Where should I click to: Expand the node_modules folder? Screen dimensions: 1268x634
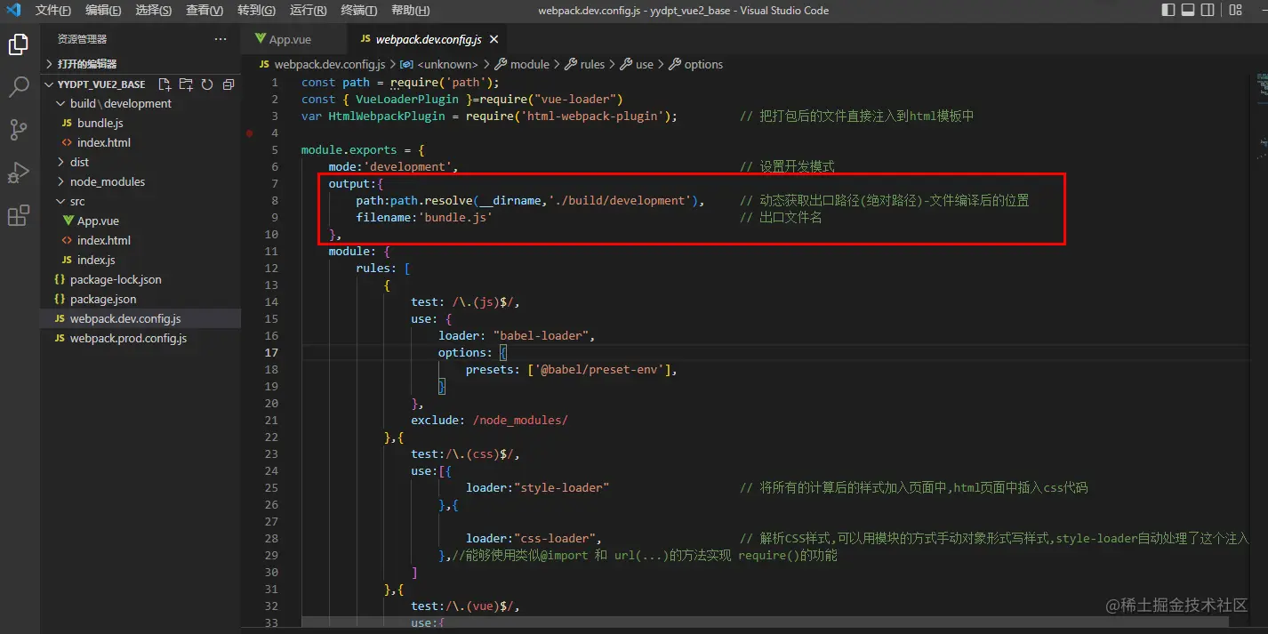(x=141, y=181)
